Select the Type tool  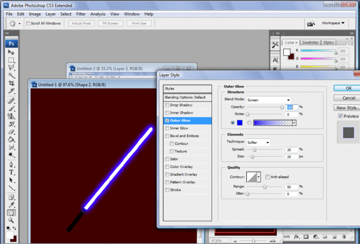point(11,172)
